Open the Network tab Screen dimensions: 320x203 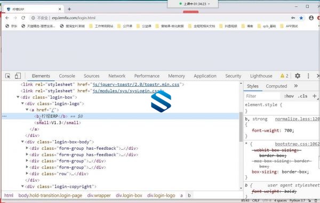point(117,76)
